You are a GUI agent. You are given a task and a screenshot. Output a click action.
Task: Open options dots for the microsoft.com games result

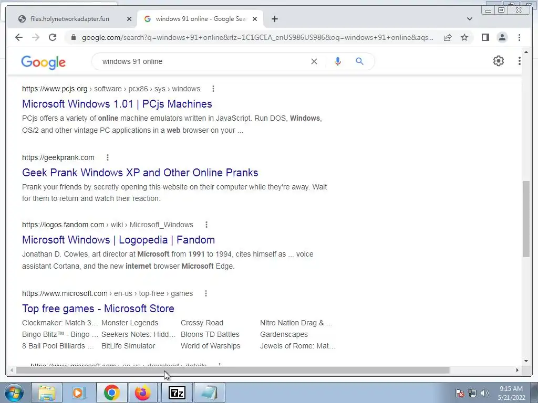coord(206,293)
